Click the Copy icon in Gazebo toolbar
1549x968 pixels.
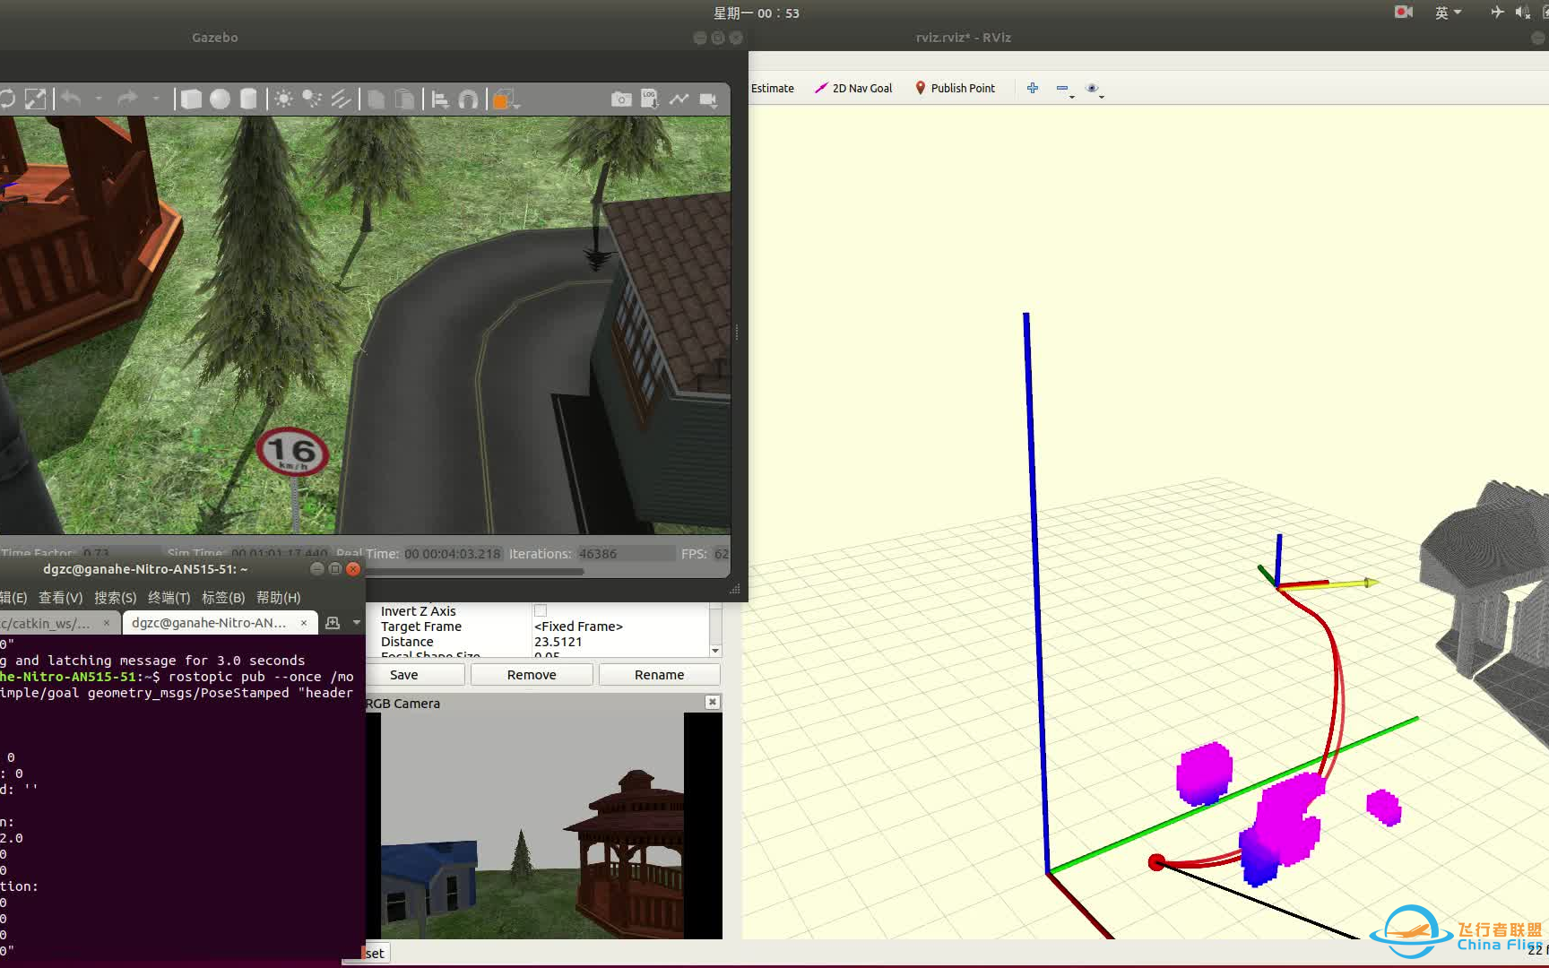pos(376,99)
